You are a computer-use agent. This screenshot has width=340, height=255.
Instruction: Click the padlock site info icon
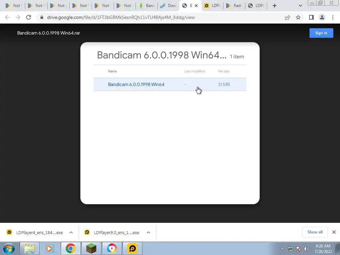tap(42, 17)
